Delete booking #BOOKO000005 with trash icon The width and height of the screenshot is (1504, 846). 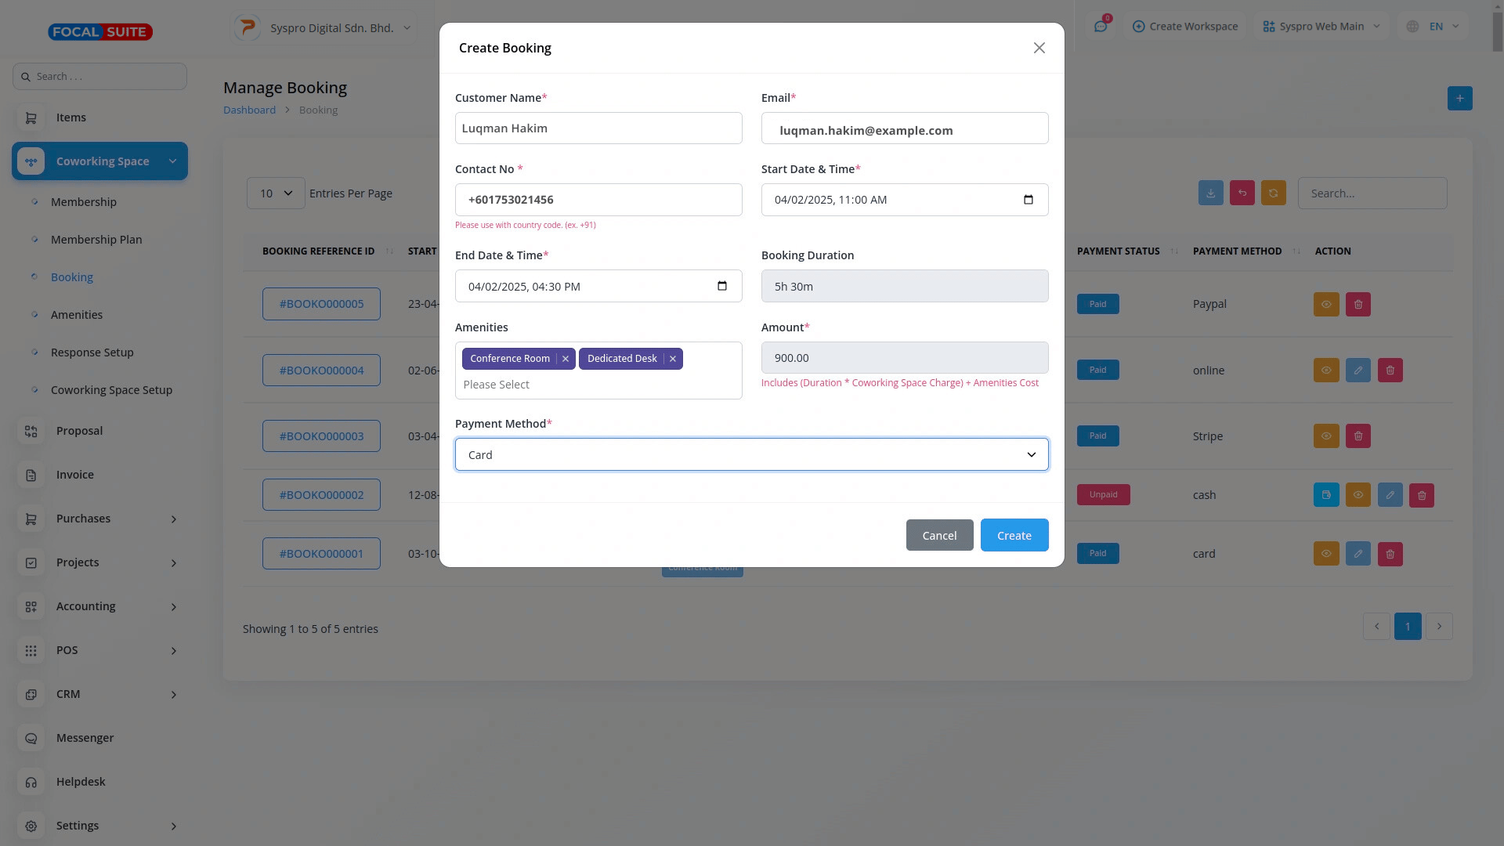1358,305
